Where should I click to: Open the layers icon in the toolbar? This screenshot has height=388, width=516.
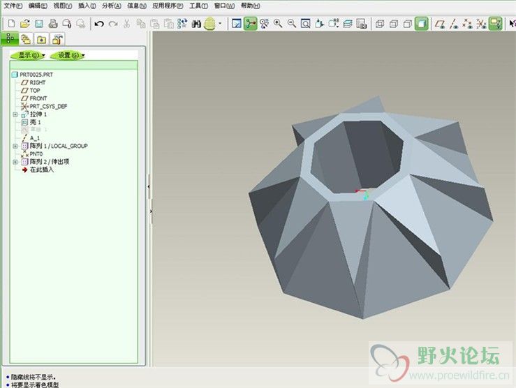pyautogui.click(x=348, y=24)
